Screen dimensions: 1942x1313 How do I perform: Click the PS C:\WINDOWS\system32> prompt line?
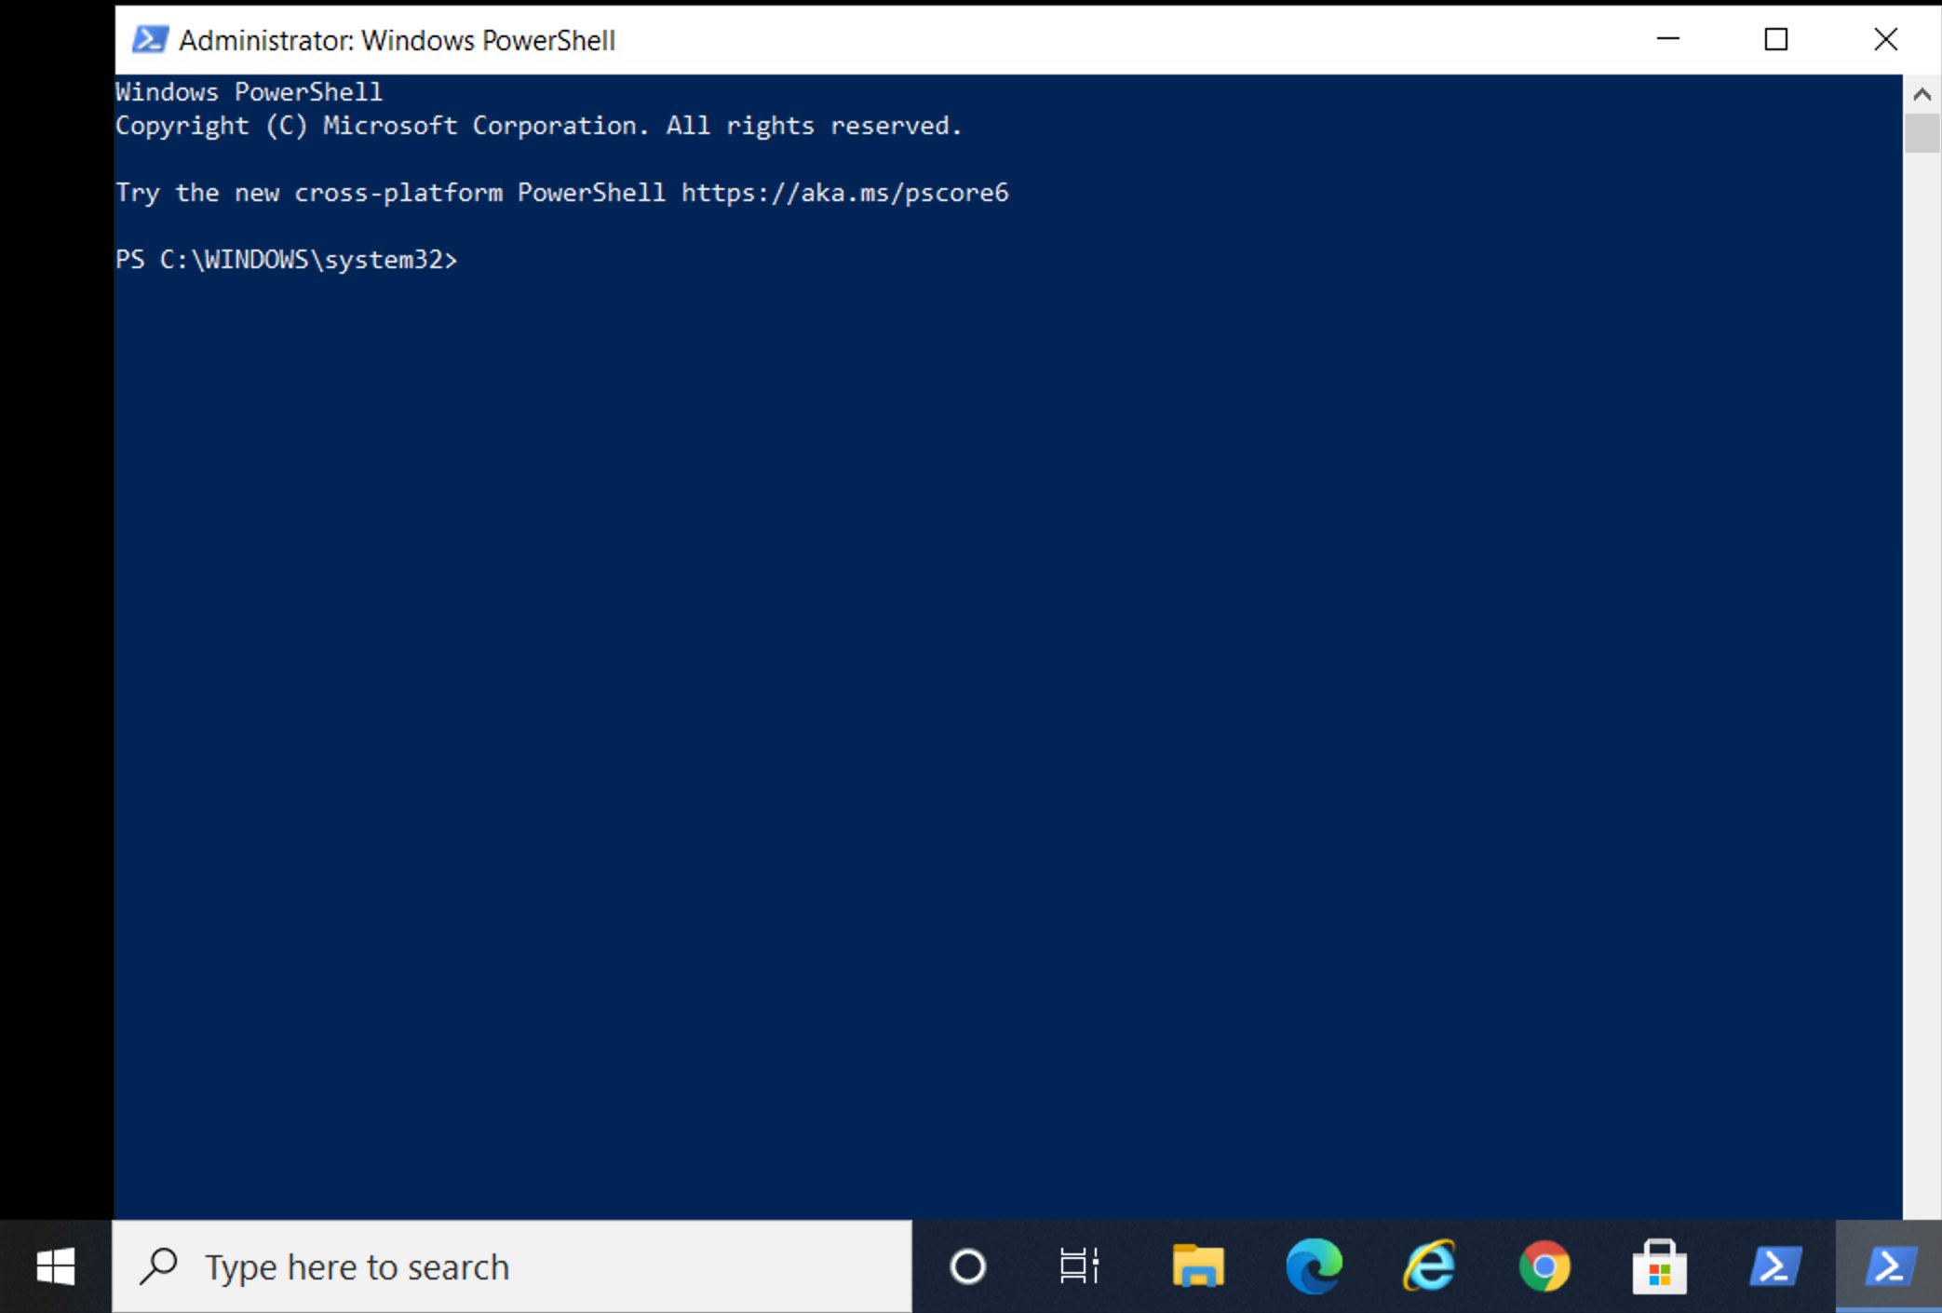pos(287,260)
